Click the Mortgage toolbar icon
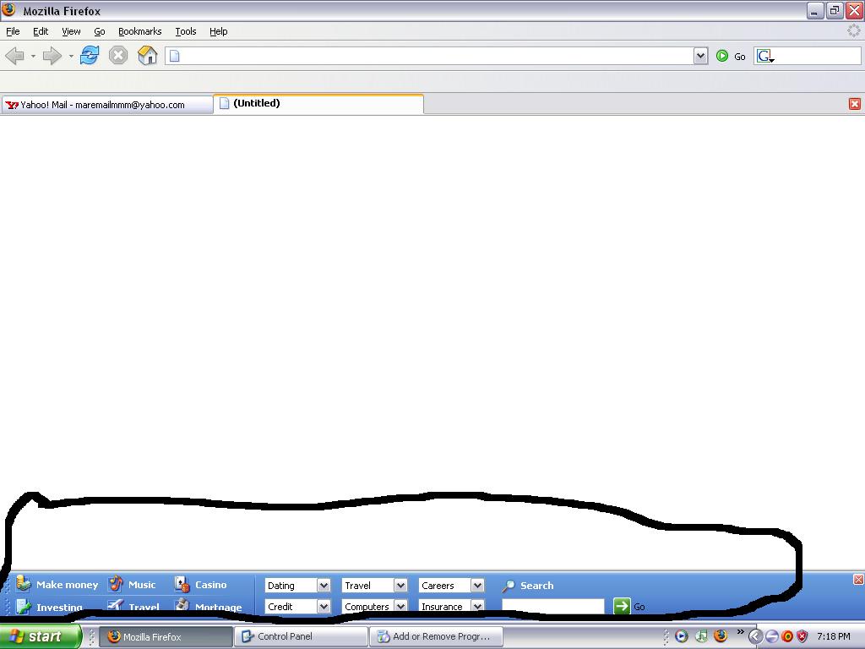The image size is (865, 649). click(x=182, y=605)
